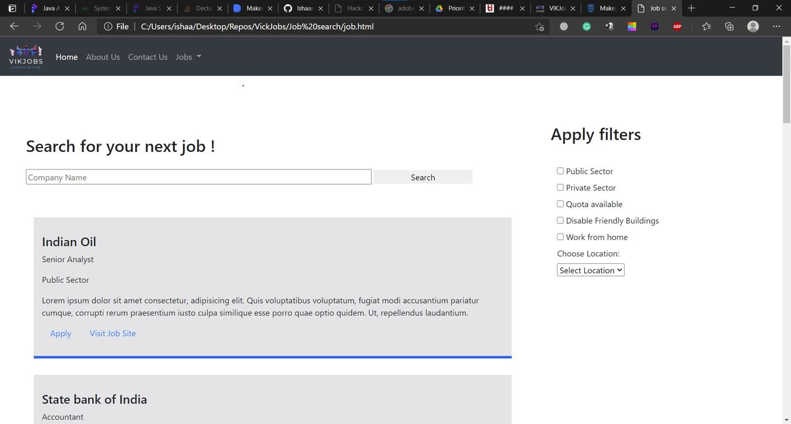
Task: Open the purple square extension icon
Action: (654, 26)
